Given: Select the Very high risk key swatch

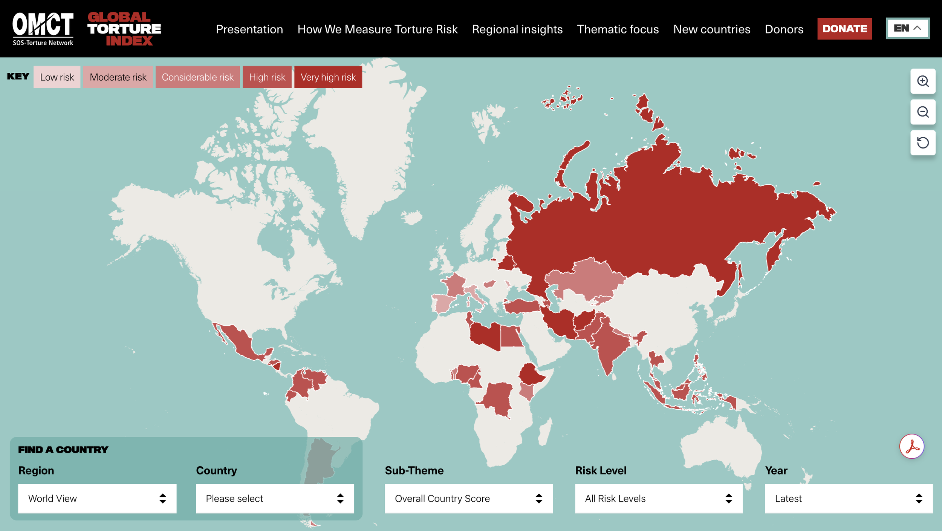Looking at the screenshot, I should click(x=328, y=77).
